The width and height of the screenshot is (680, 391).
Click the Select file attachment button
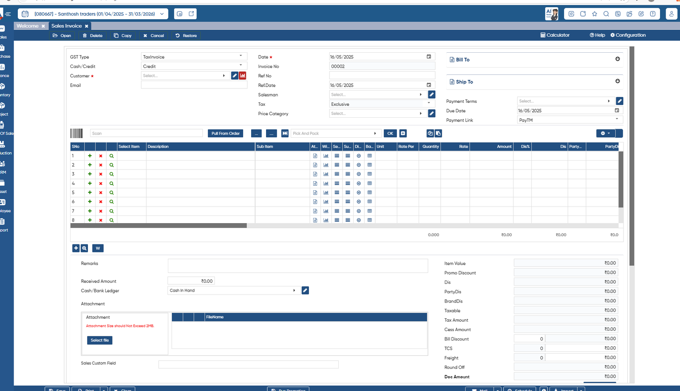[x=99, y=340]
